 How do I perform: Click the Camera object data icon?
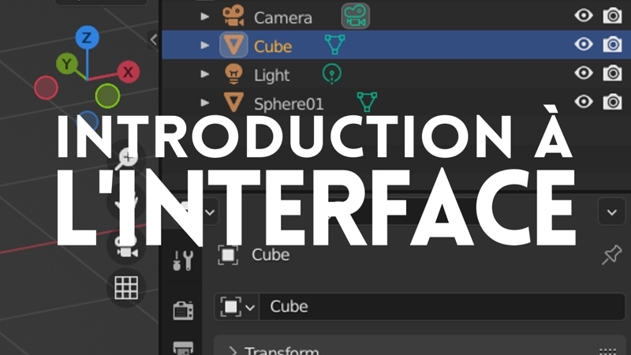(x=355, y=17)
